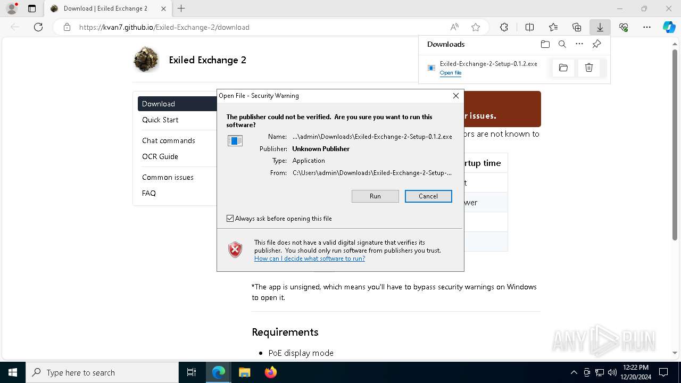Image resolution: width=681 pixels, height=383 pixels.
Task: Click Exiled-Exchange-2-Setup-0.1.2.exe download name
Action: coord(488,64)
